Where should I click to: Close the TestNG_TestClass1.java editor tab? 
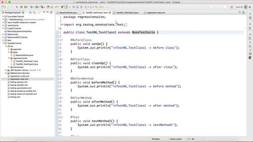[110, 13]
